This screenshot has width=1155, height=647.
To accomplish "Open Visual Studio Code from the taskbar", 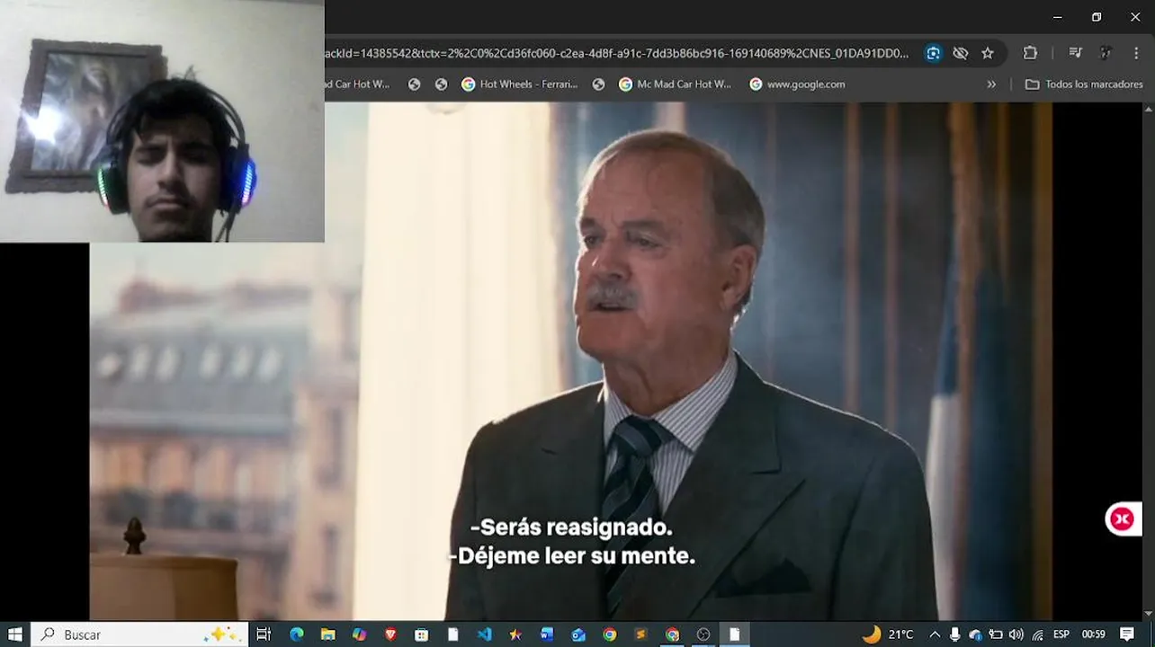I will (484, 634).
